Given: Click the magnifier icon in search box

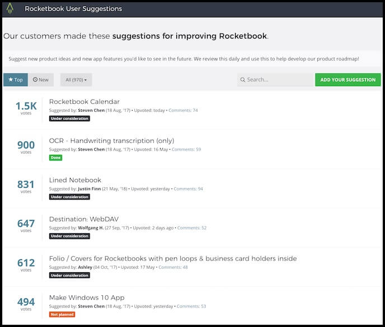Looking at the screenshot, I should click(242, 80).
